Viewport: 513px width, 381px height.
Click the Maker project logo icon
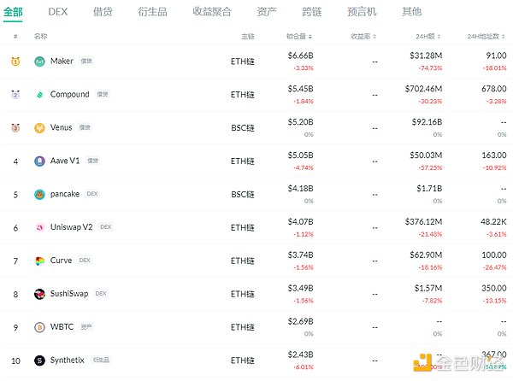(40, 62)
